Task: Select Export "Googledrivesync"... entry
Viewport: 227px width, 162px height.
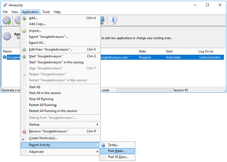Action: pyautogui.click(x=60, y=37)
